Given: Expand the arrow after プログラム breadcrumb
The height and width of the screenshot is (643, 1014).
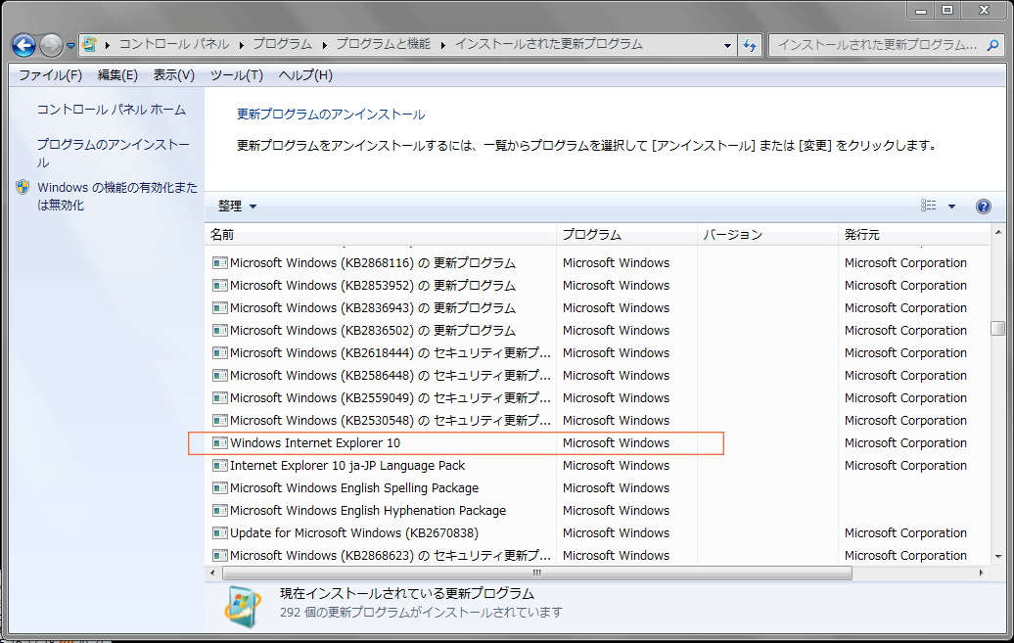Looking at the screenshot, I should pyautogui.click(x=324, y=45).
